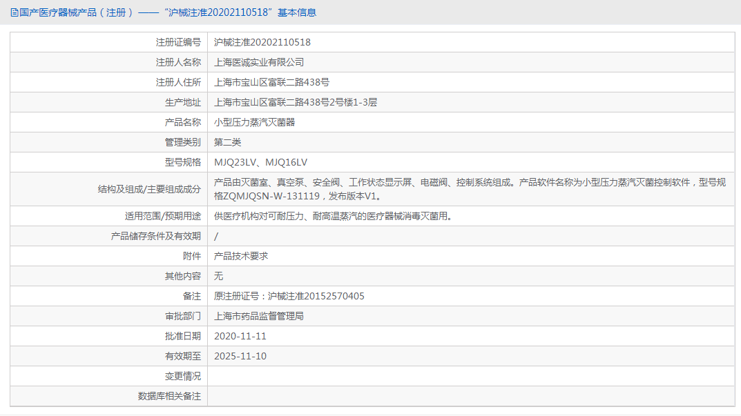Click the 数据库相关备注 label

click(169, 396)
